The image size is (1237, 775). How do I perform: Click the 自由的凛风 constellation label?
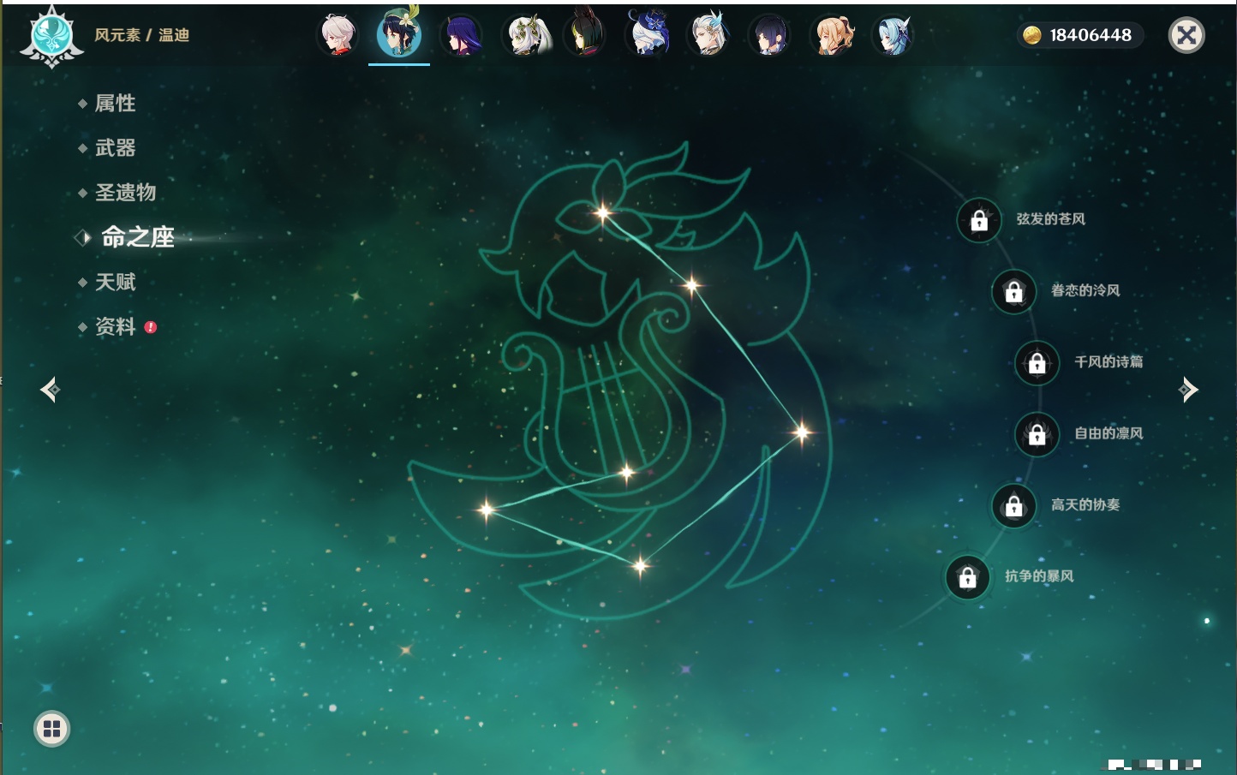[1109, 433]
